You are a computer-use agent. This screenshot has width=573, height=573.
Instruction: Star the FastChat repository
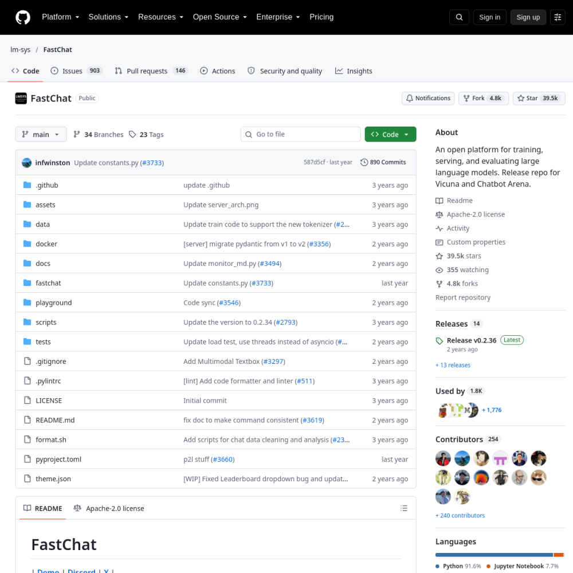[539, 99]
